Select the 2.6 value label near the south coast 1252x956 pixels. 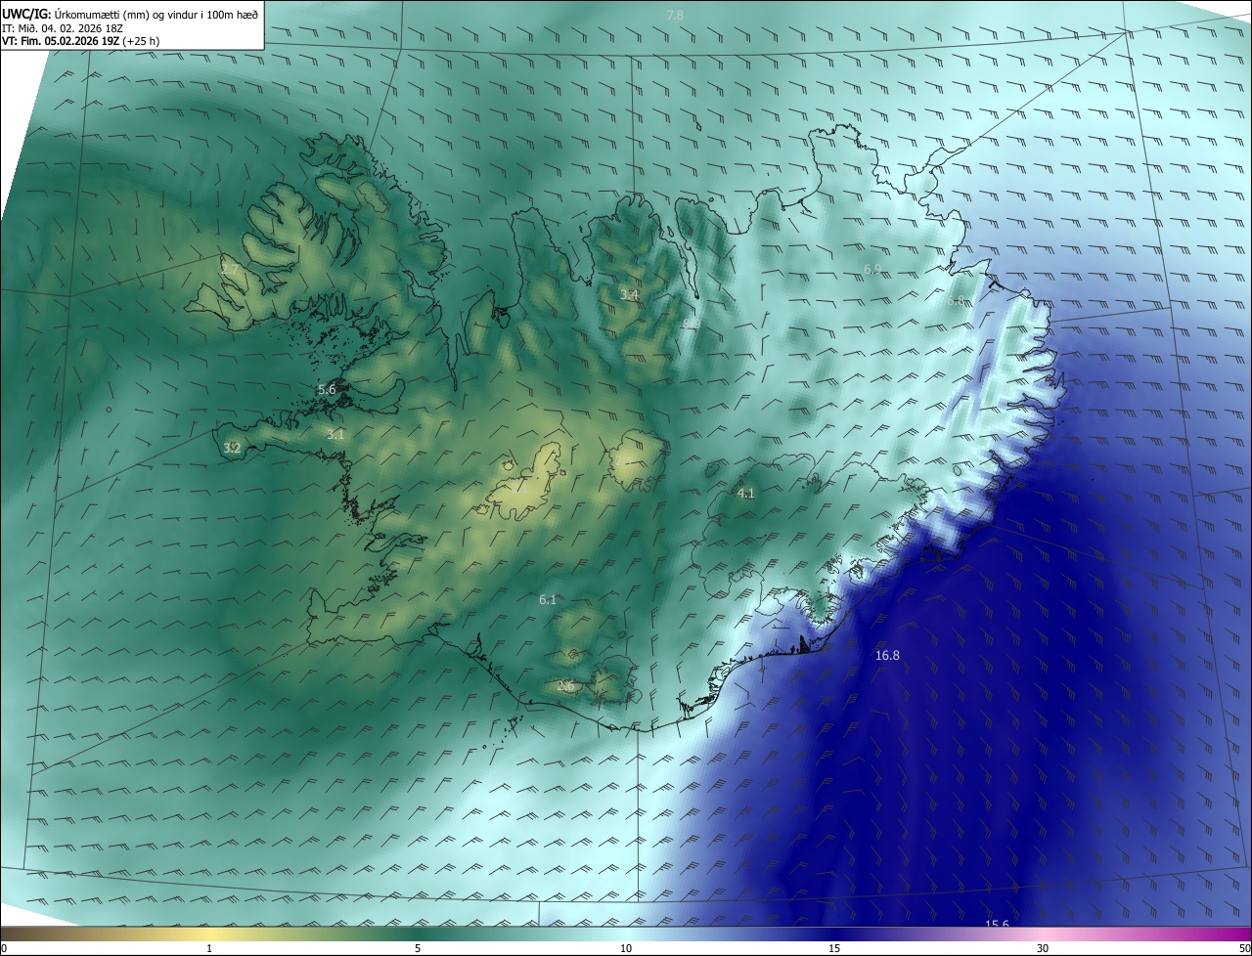point(565,686)
